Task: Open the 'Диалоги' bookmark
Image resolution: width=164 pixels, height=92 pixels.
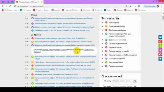Action: (x=56, y=10)
